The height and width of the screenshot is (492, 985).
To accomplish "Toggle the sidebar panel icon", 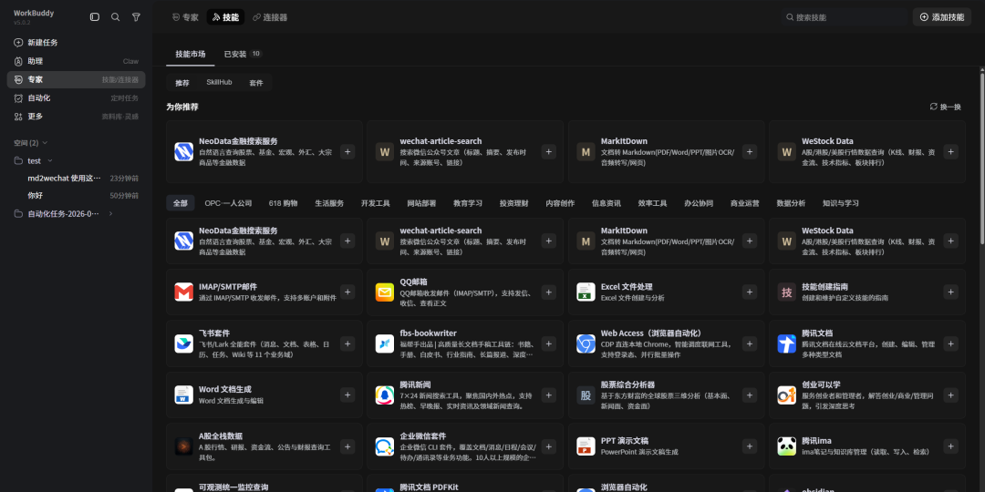I will click(x=95, y=17).
